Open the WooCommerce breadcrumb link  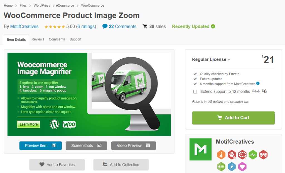coord(92,6)
